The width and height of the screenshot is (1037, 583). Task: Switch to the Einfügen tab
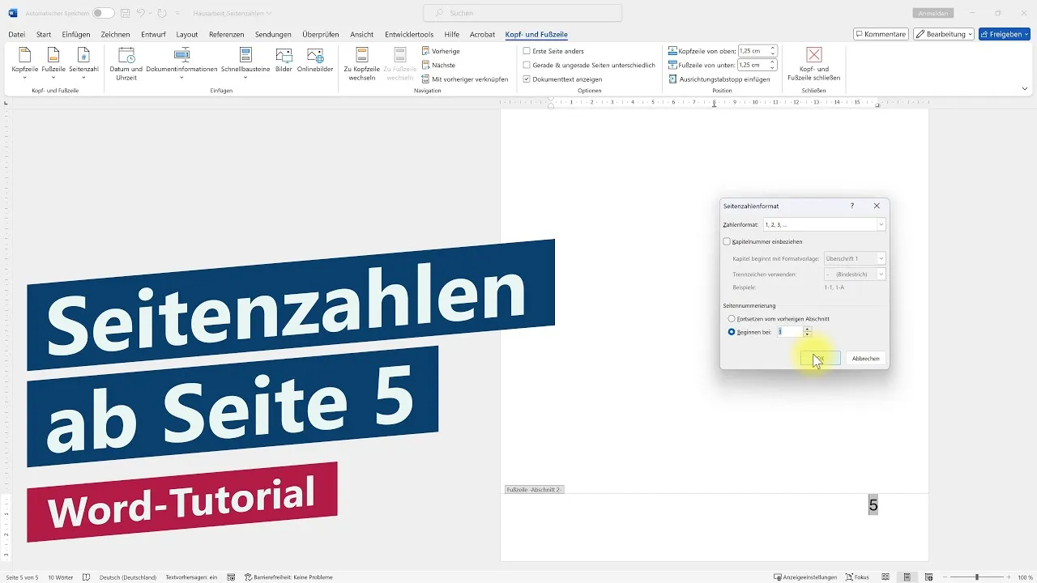[x=76, y=35]
